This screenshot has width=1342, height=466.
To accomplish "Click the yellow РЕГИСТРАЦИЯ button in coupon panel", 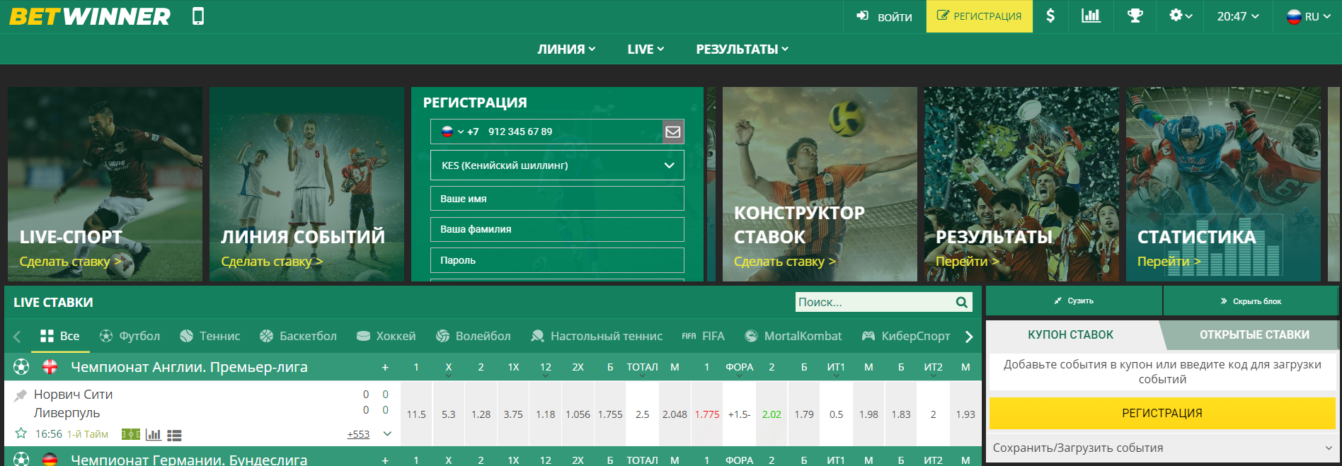I will click(1162, 413).
